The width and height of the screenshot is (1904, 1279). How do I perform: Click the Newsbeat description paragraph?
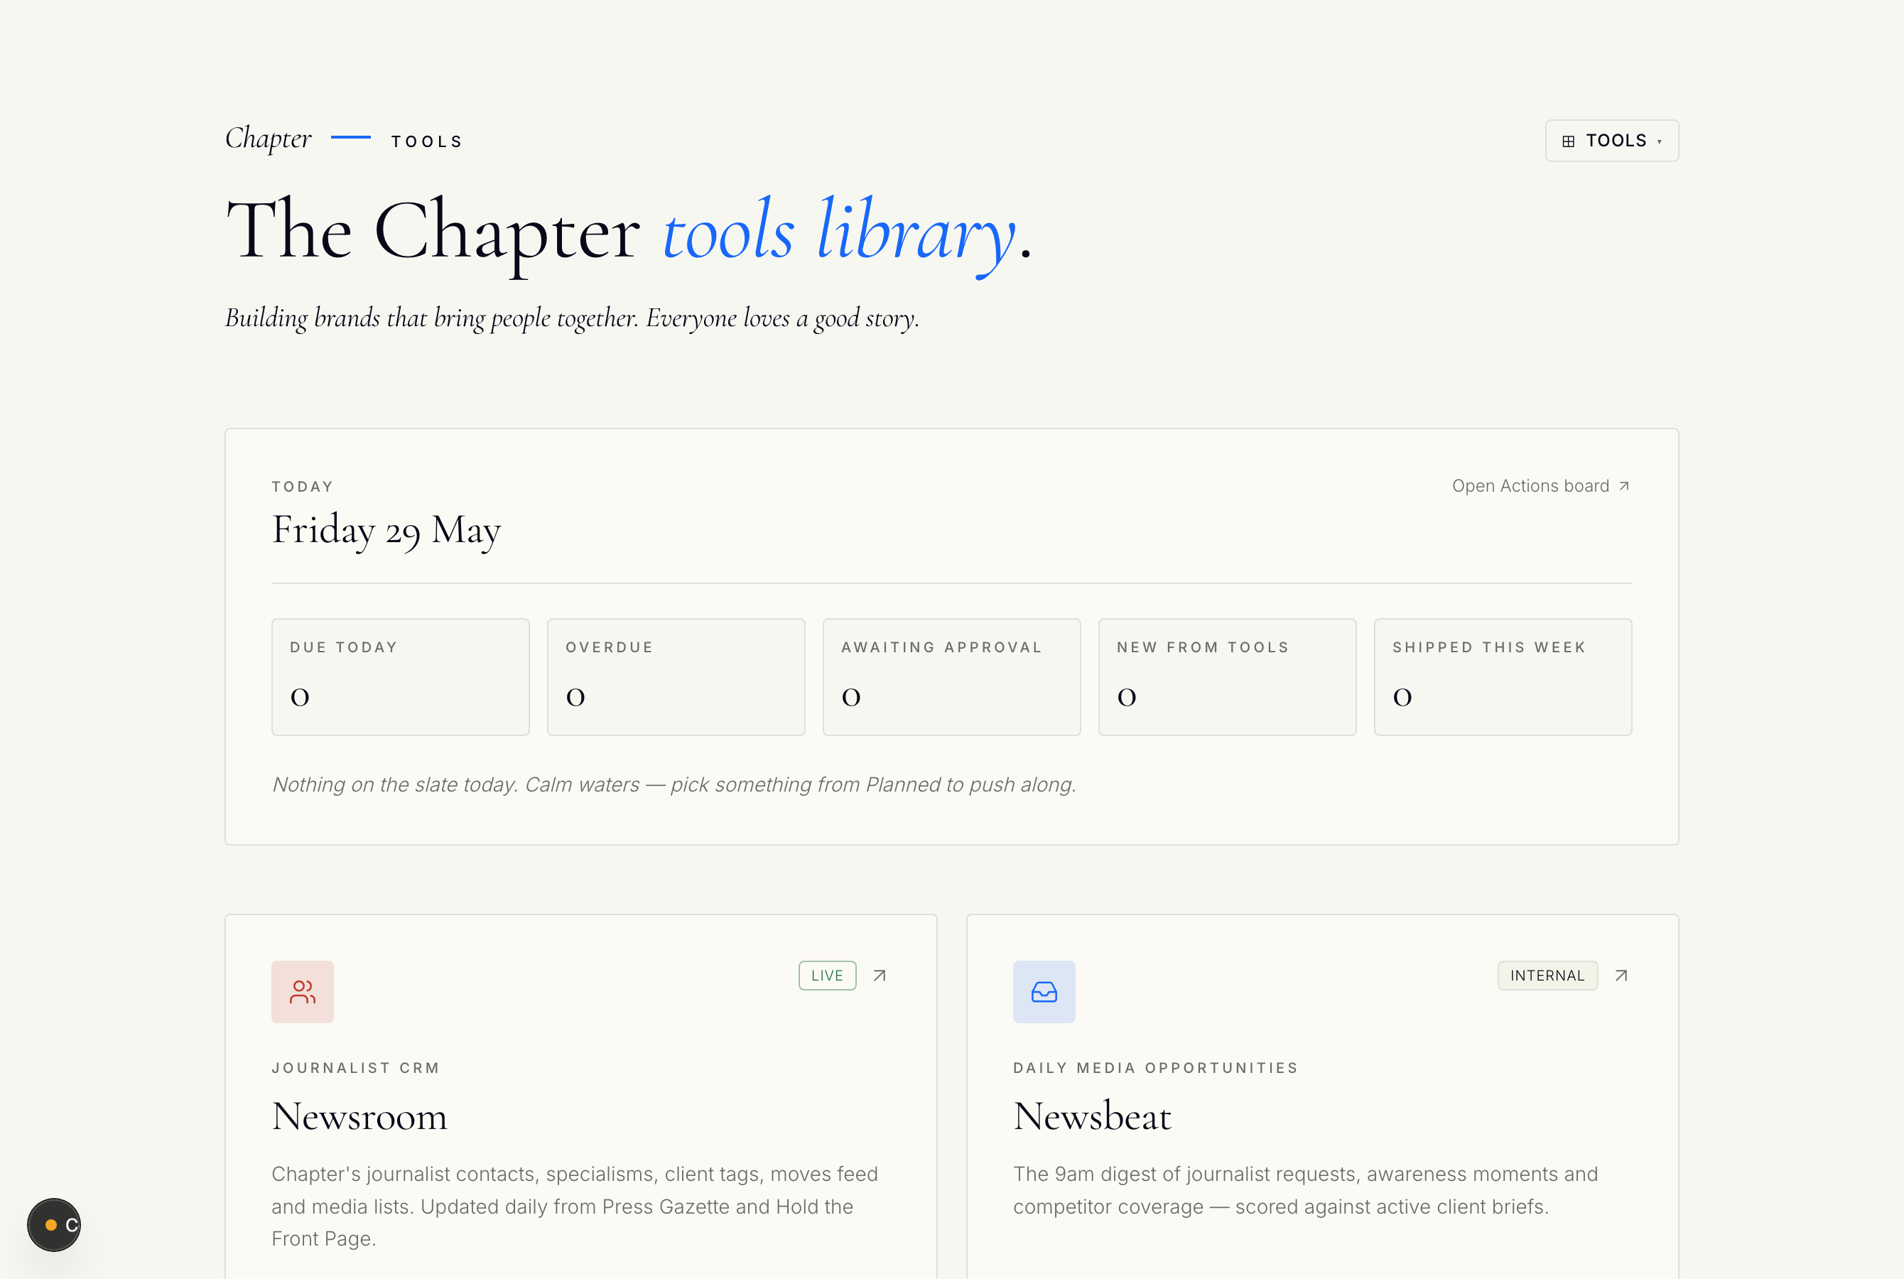pos(1306,1190)
